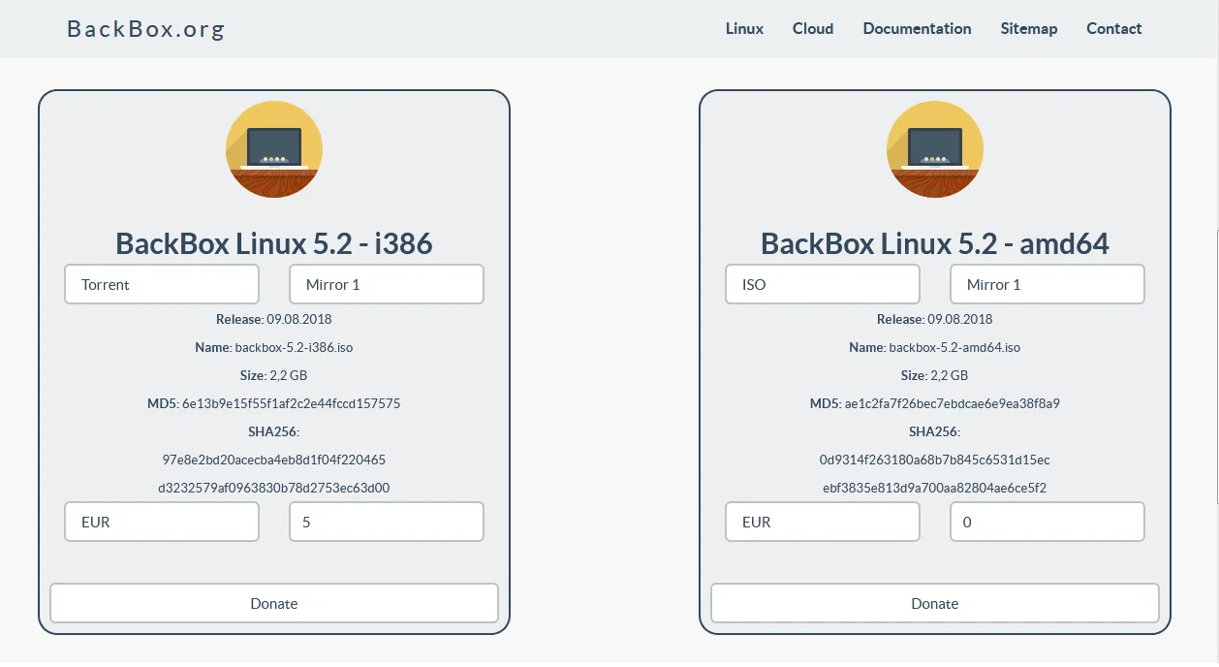This screenshot has height=667, width=1219.
Task: Open the EUR currency dropdown in i386 card
Action: [162, 522]
